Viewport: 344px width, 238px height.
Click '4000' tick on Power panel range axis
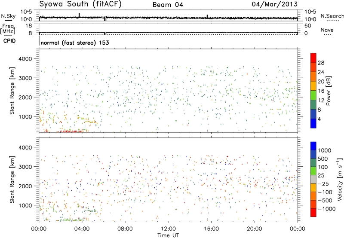[25, 59]
